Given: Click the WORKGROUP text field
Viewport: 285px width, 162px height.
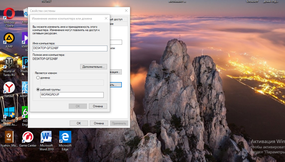Looking at the screenshot, I should point(72,95).
